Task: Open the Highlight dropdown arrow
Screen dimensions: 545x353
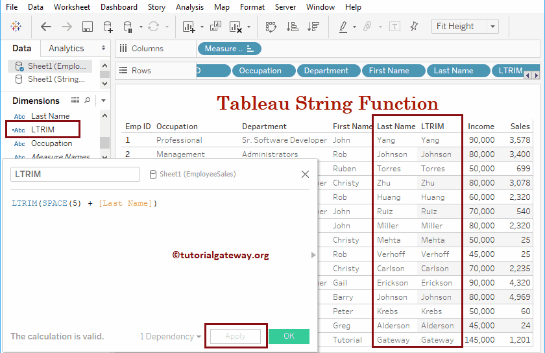Action: [x=354, y=27]
